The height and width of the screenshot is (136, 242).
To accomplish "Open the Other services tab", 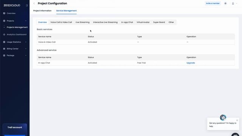I will [171, 22].
